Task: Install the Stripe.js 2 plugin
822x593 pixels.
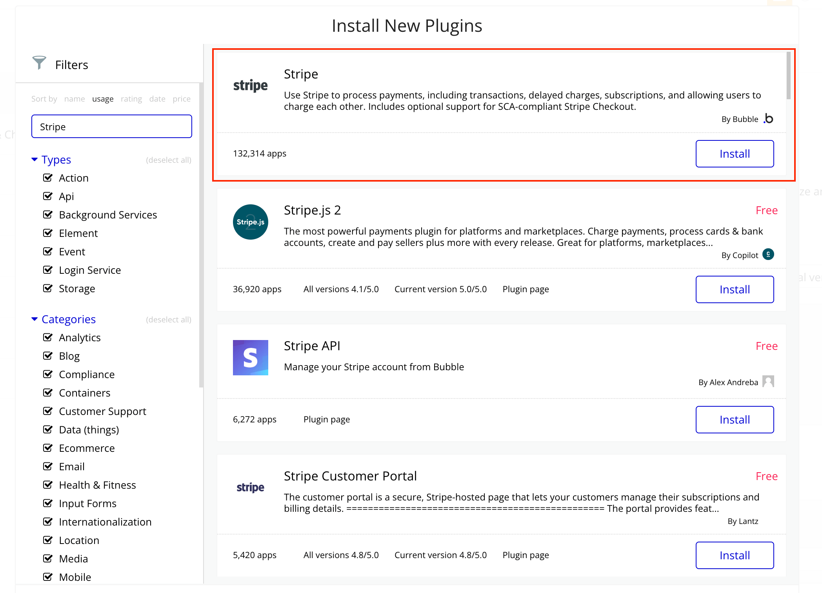Action: click(x=735, y=289)
